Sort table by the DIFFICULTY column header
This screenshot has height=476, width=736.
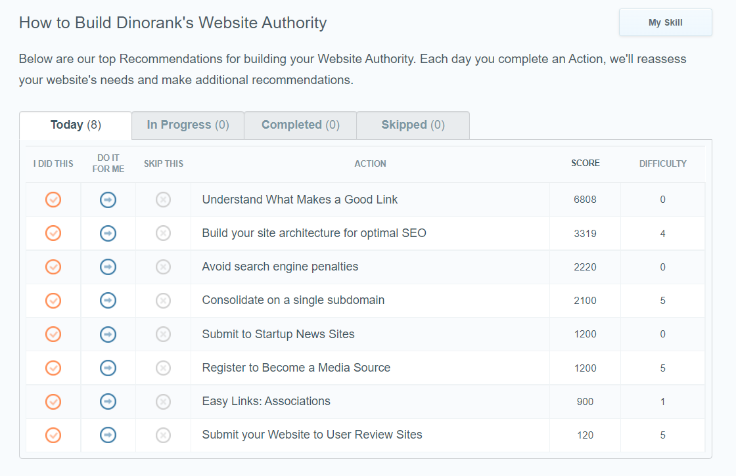click(663, 163)
